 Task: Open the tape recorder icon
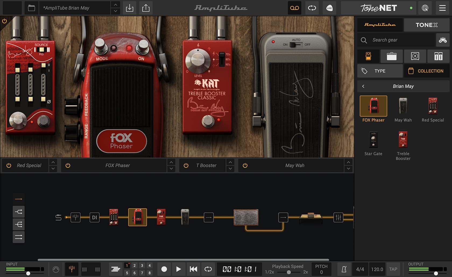click(294, 8)
